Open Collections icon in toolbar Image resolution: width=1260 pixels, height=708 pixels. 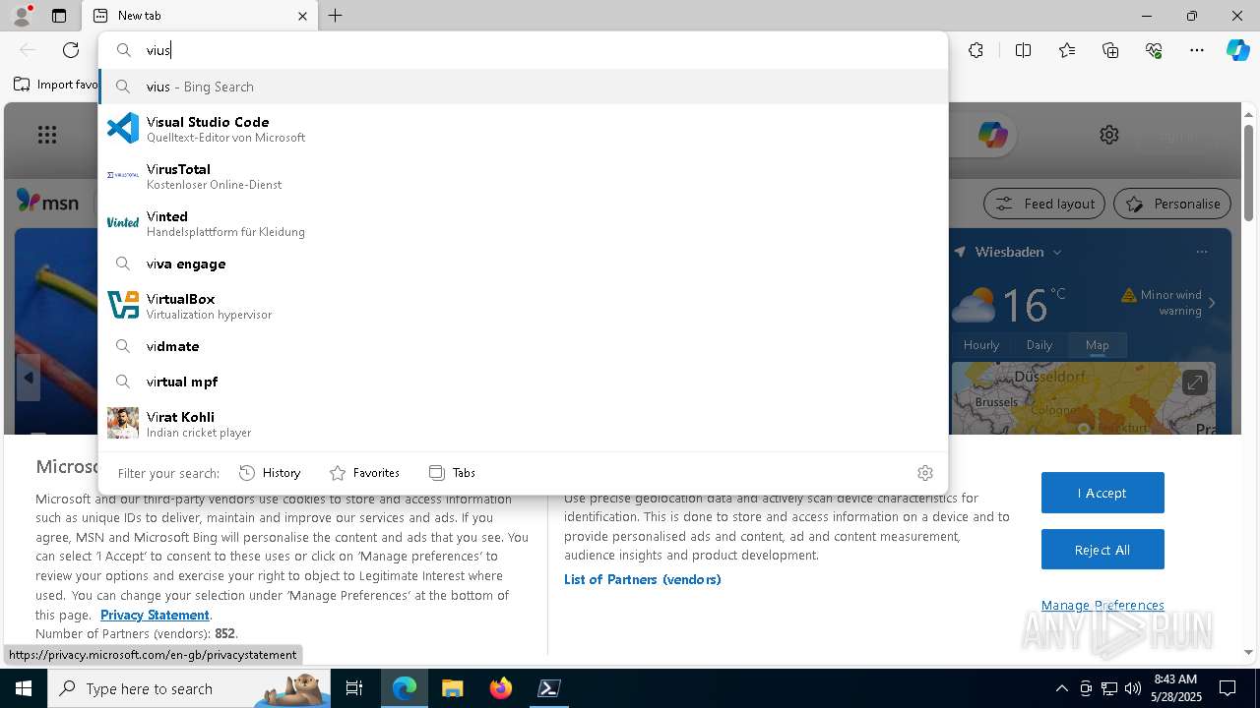click(x=1110, y=50)
